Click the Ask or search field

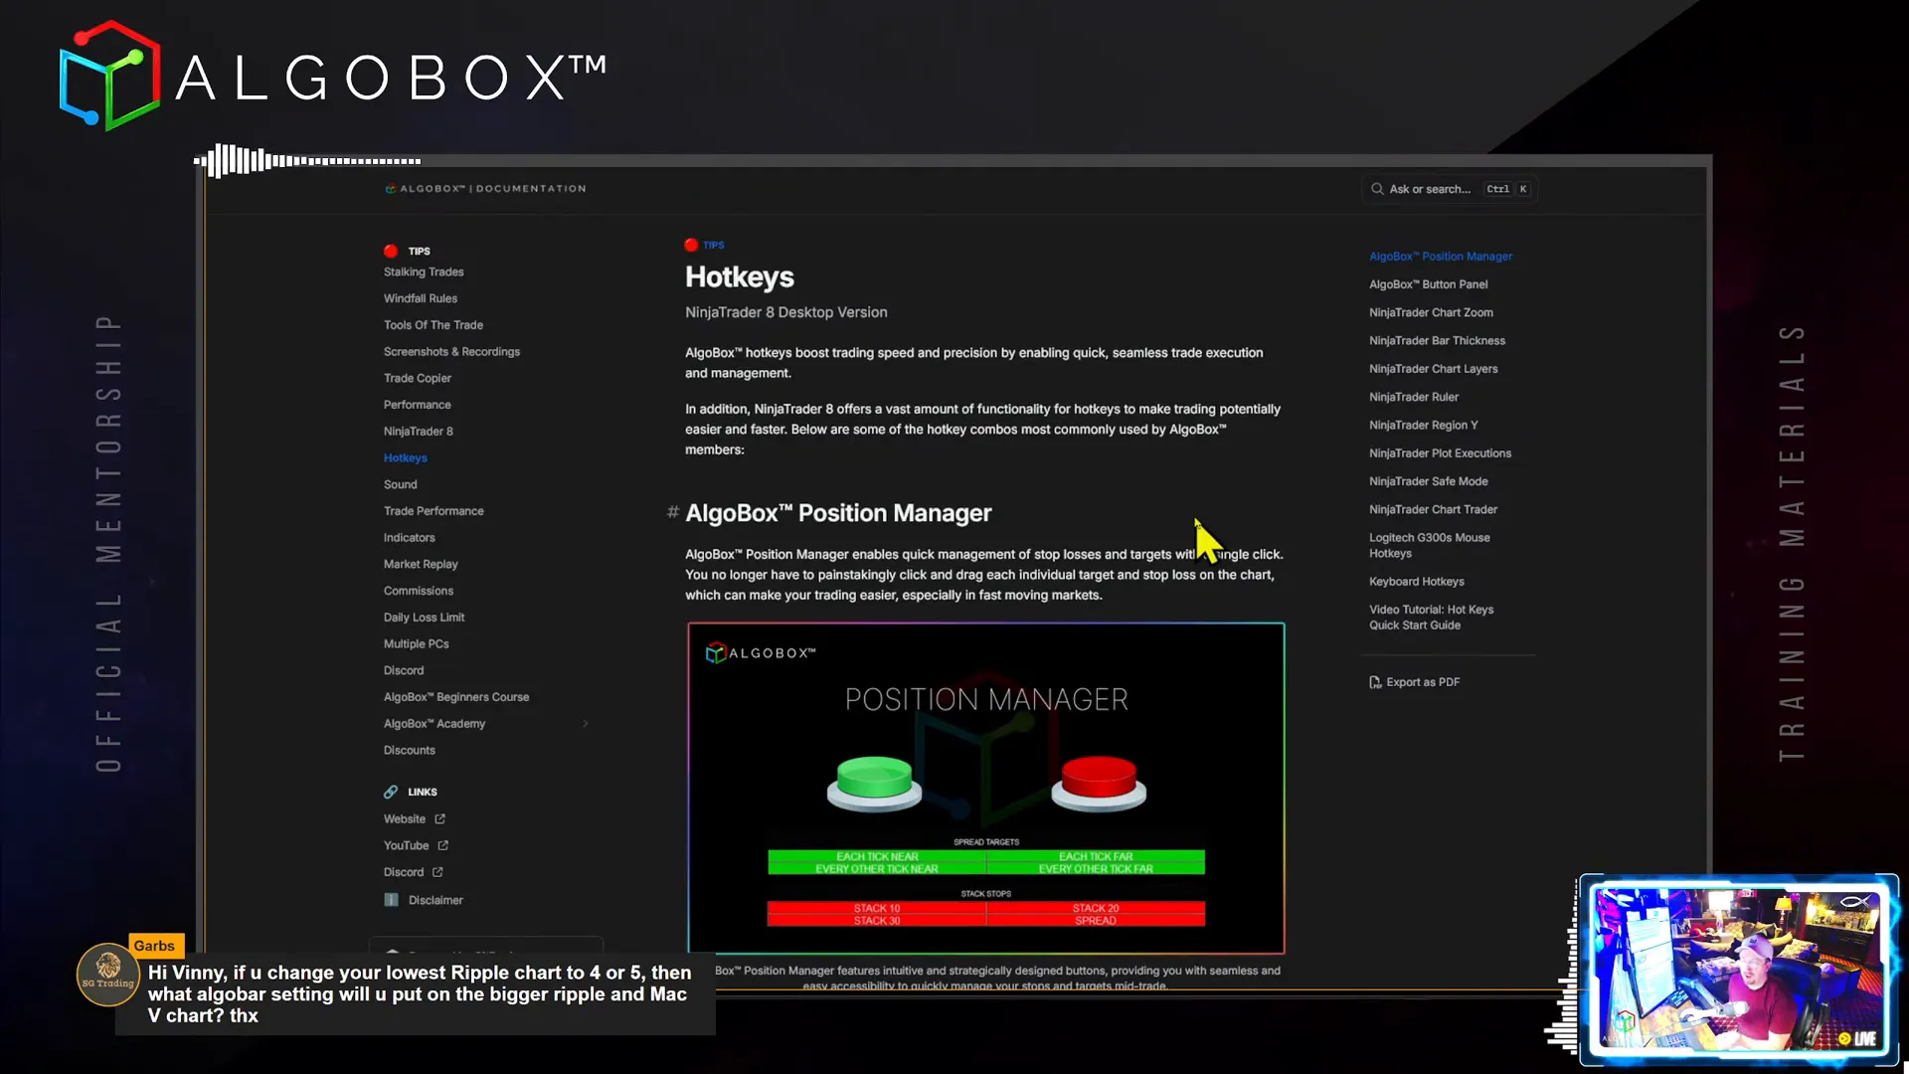coord(1450,189)
